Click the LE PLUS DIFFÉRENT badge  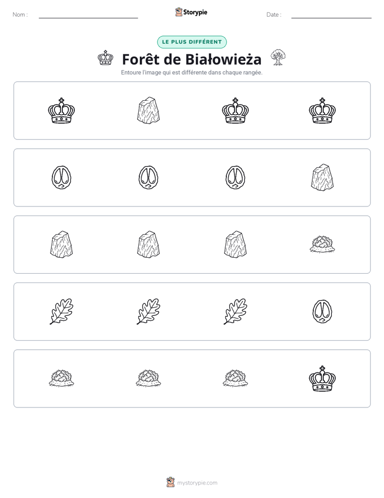(x=192, y=42)
